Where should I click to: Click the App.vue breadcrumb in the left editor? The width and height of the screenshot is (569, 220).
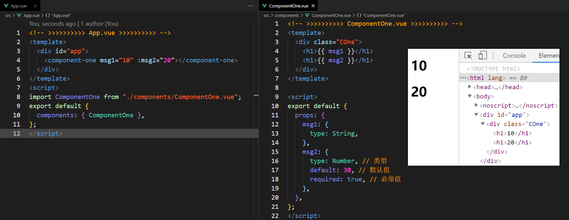(32, 15)
